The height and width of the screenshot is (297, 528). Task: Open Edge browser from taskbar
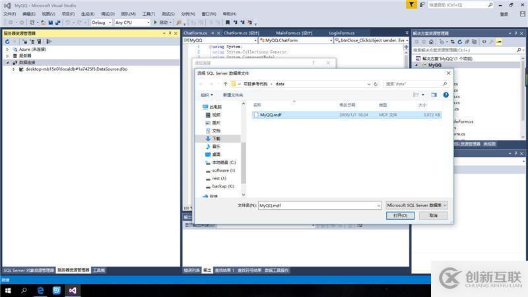(x=40, y=290)
